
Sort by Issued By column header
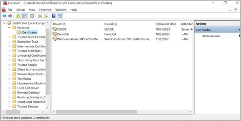coord(110,24)
